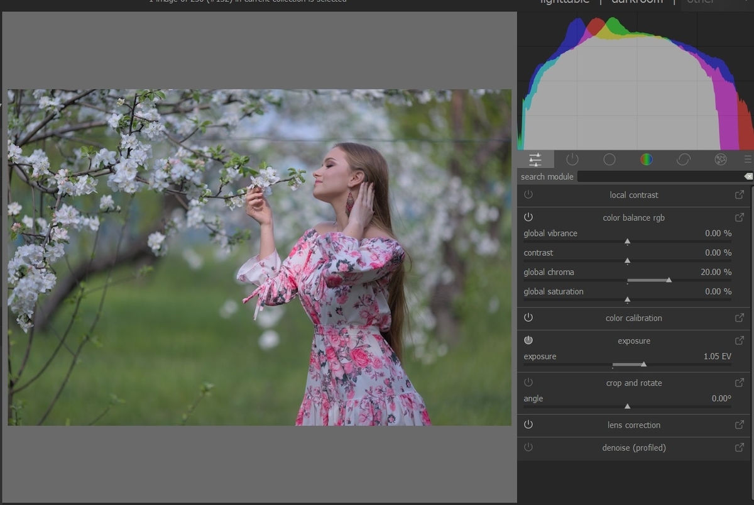Switch to the color modules group
Viewport: 754px width, 505px height.
[646, 159]
